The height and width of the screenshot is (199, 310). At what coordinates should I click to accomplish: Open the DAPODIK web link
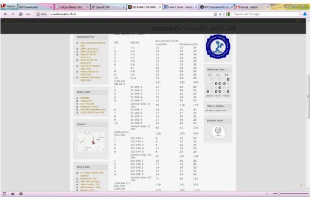point(85,98)
